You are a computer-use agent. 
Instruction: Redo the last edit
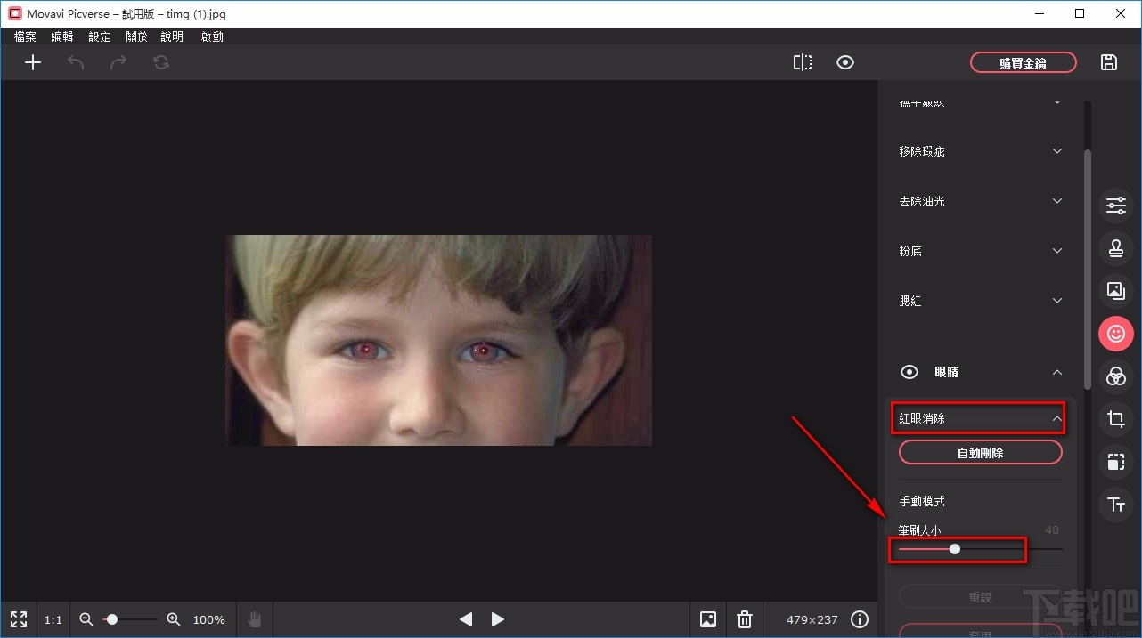coord(118,62)
